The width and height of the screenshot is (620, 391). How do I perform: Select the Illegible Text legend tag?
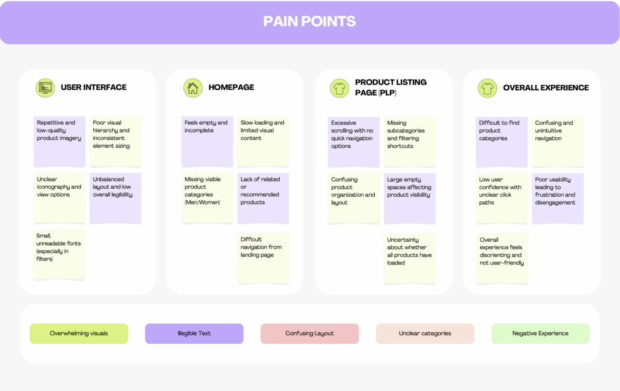[194, 333]
